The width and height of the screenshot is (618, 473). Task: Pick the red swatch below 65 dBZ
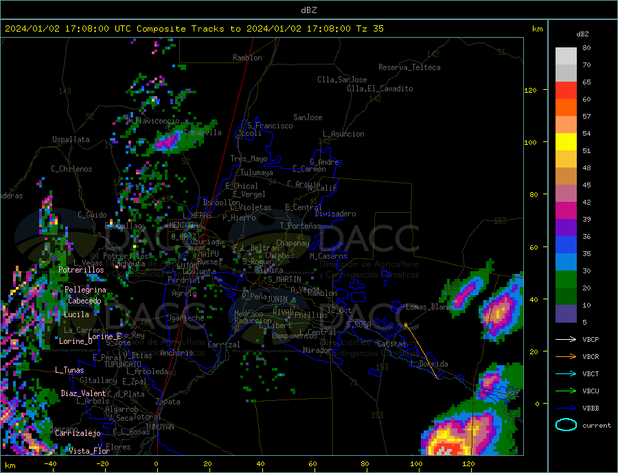pyautogui.click(x=566, y=90)
